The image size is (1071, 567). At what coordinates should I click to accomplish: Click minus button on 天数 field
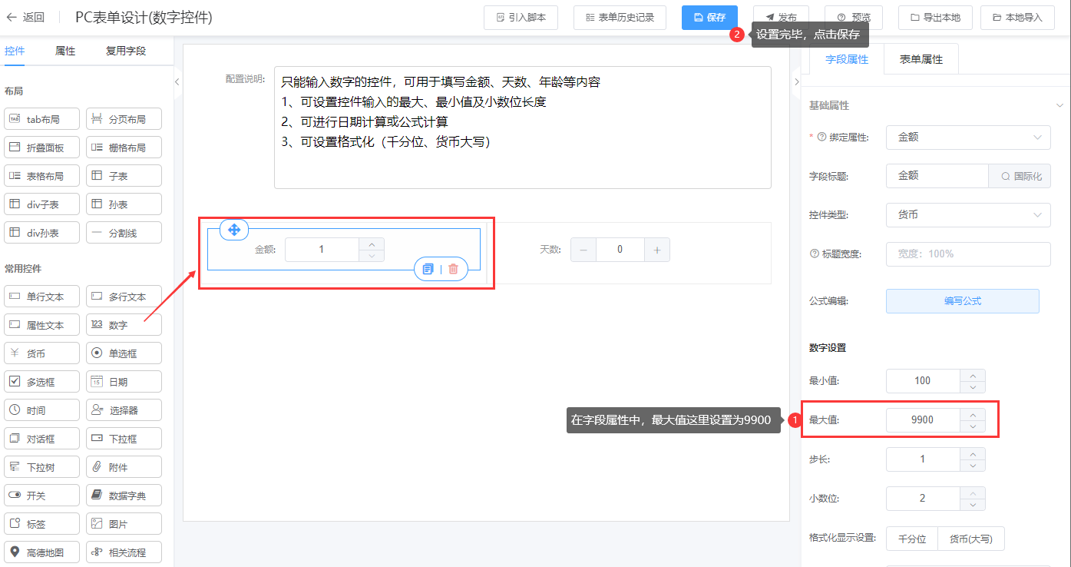point(583,250)
